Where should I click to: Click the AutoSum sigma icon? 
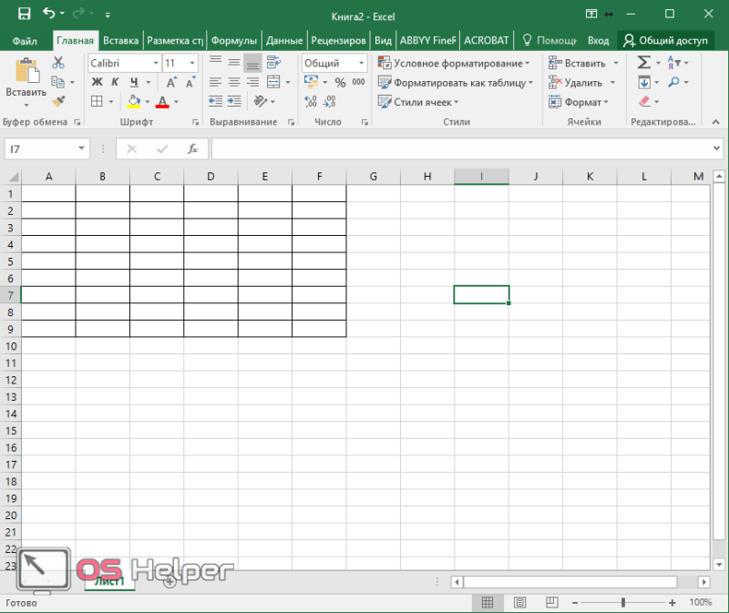(x=644, y=62)
